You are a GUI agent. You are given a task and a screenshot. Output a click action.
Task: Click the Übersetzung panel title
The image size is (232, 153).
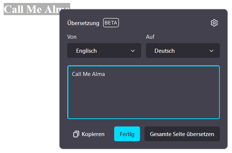(83, 23)
